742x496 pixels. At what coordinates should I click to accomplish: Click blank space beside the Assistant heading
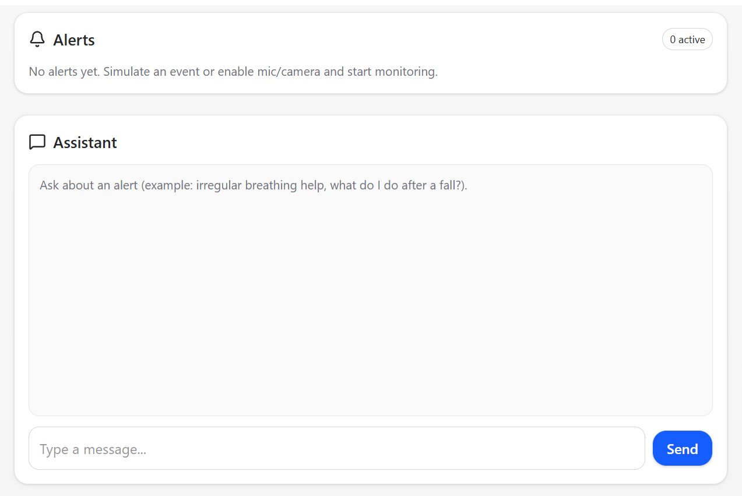click(408, 143)
